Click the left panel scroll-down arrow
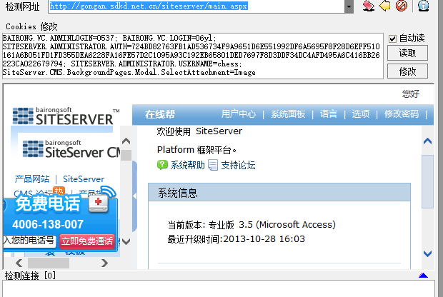 (126, 241)
